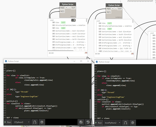Select DraftingView 'STARTING' row in right list
Image resolution: width=156 pixels, height=127 pixels.
(115, 43)
